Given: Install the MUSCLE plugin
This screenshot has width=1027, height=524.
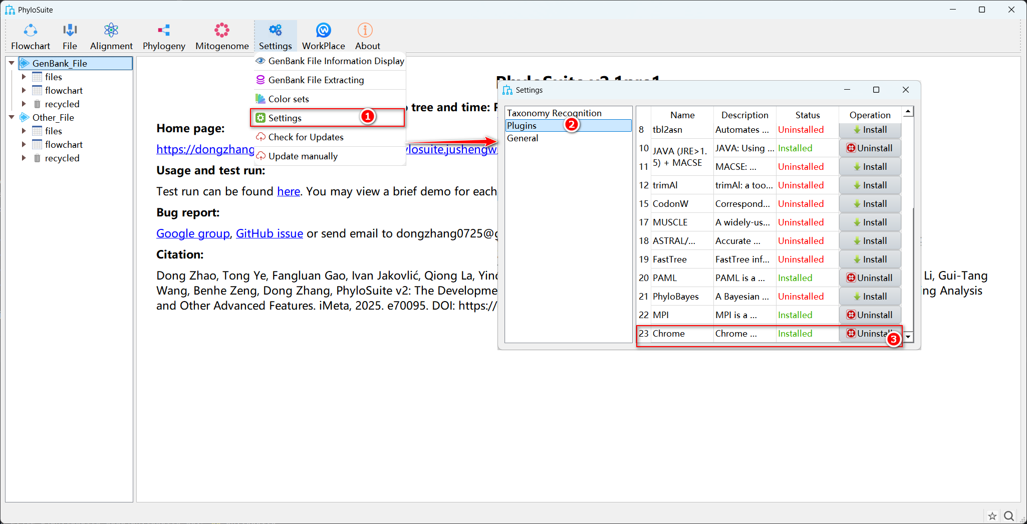Looking at the screenshot, I should [870, 222].
